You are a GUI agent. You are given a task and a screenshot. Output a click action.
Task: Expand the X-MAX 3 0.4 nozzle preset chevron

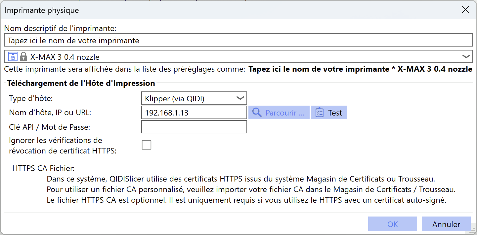coord(466,56)
